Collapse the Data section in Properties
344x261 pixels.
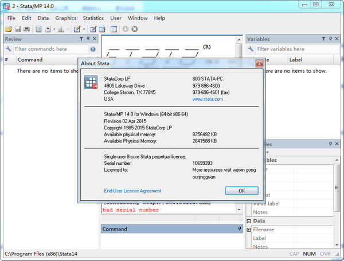pyautogui.click(x=249, y=220)
